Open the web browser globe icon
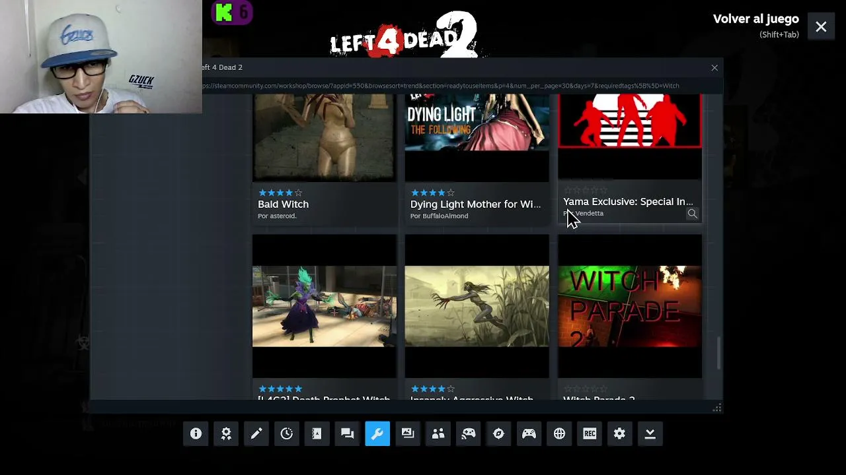This screenshot has height=475, width=846. [559, 433]
